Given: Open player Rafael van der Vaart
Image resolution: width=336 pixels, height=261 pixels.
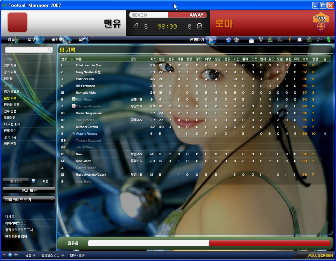Looking at the screenshot, I should [x=91, y=174].
